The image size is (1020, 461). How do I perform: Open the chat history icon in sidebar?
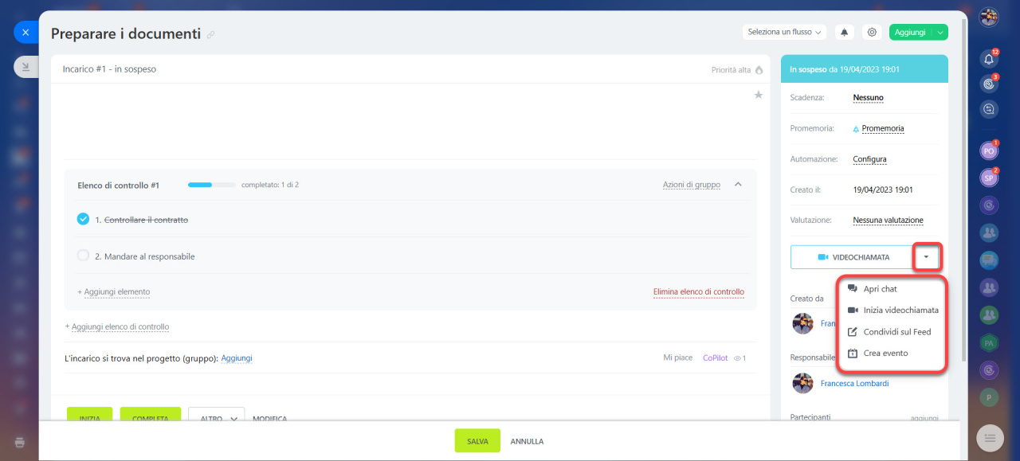(989, 110)
